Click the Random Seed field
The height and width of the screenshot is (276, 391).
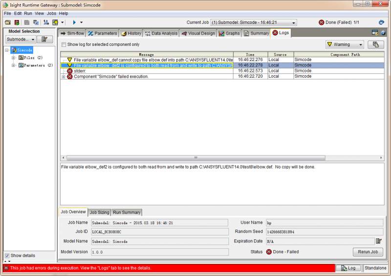[325, 232]
